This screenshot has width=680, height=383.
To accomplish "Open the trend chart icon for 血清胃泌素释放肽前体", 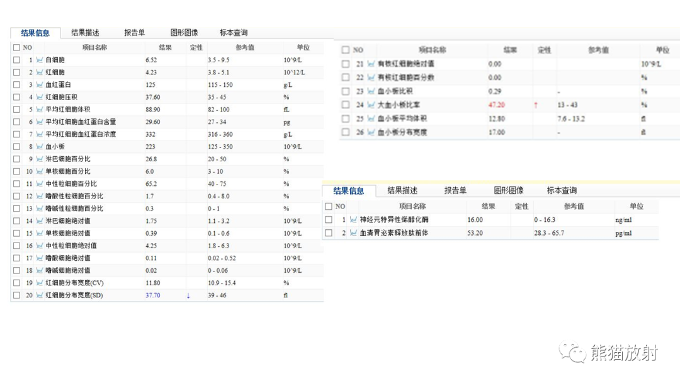I will (x=353, y=233).
